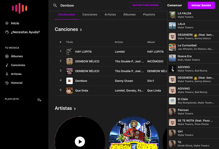Click the search magnifier icon
Viewport: 219px width, 149px height.
click(x=55, y=5)
